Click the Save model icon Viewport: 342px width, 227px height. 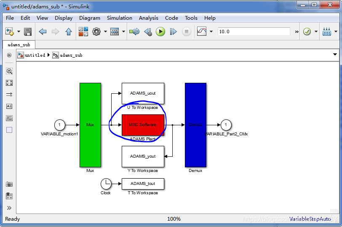click(28, 32)
